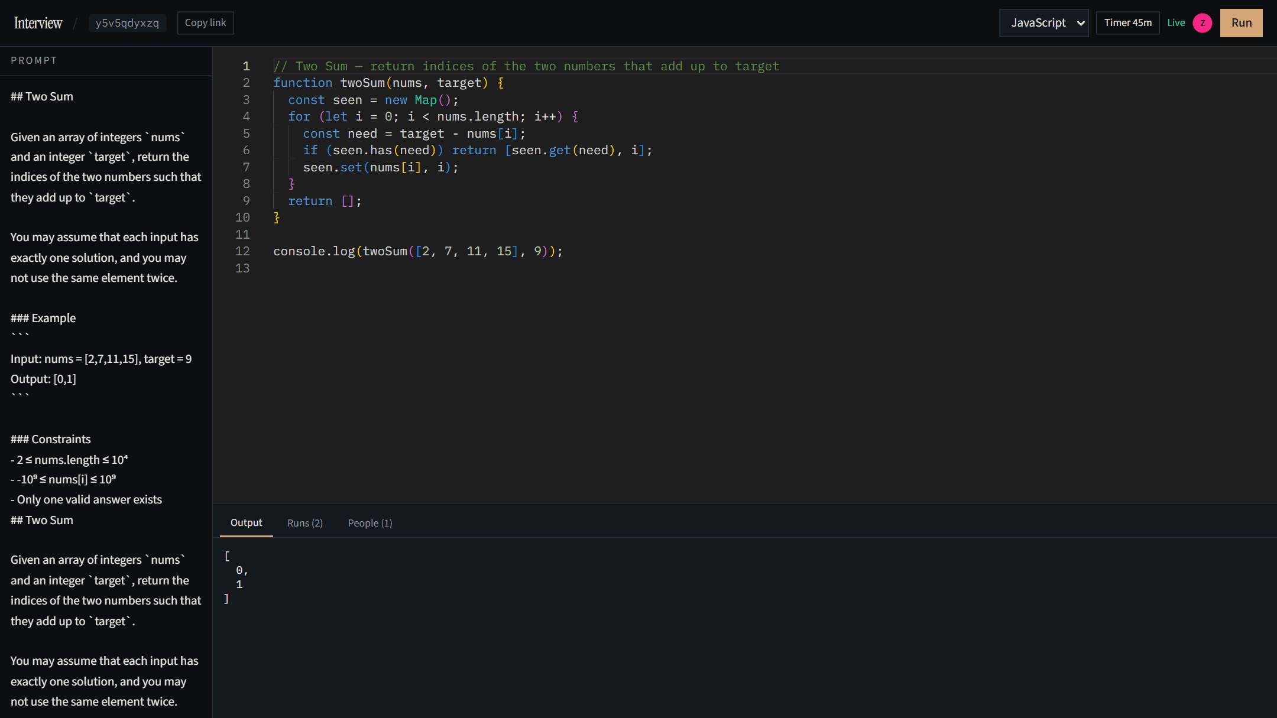Click the 'return [];' line
The height and width of the screenshot is (718, 1277).
[x=325, y=201]
